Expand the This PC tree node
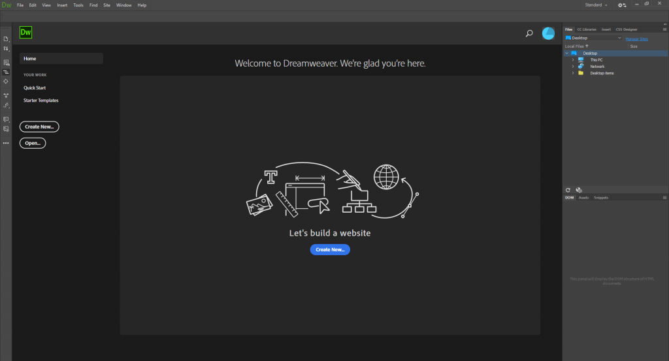The image size is (669, 361). point(573,60)
